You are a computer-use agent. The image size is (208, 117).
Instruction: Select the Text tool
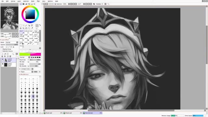[x=32, y=25]
